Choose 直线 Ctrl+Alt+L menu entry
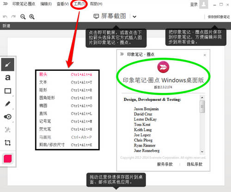 coord(66,113)
